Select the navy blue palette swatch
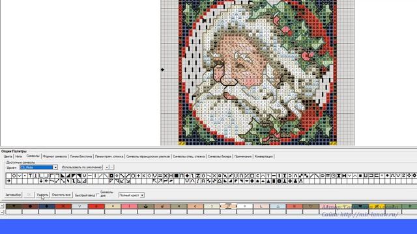The width and height of the screenshot is (417, 234). (47, 206)
